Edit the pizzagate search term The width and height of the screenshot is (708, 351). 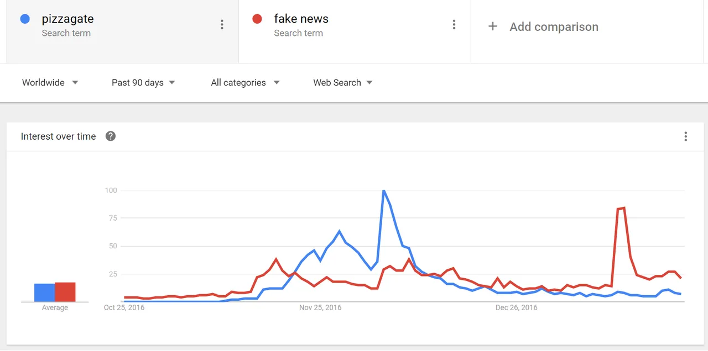[x=67, y=19]
